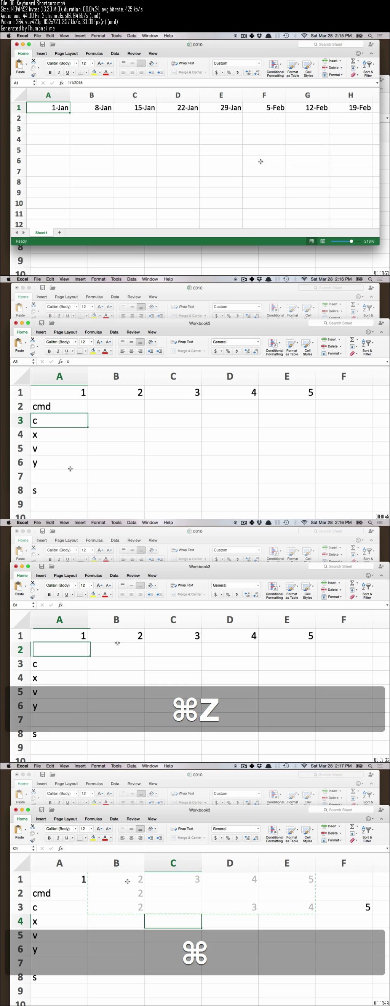The width and height of the screenshot is (390, 1006).
Task: Open Conditional Formatting in the window showing 1-Jan dates
Action: pos(275,68)
